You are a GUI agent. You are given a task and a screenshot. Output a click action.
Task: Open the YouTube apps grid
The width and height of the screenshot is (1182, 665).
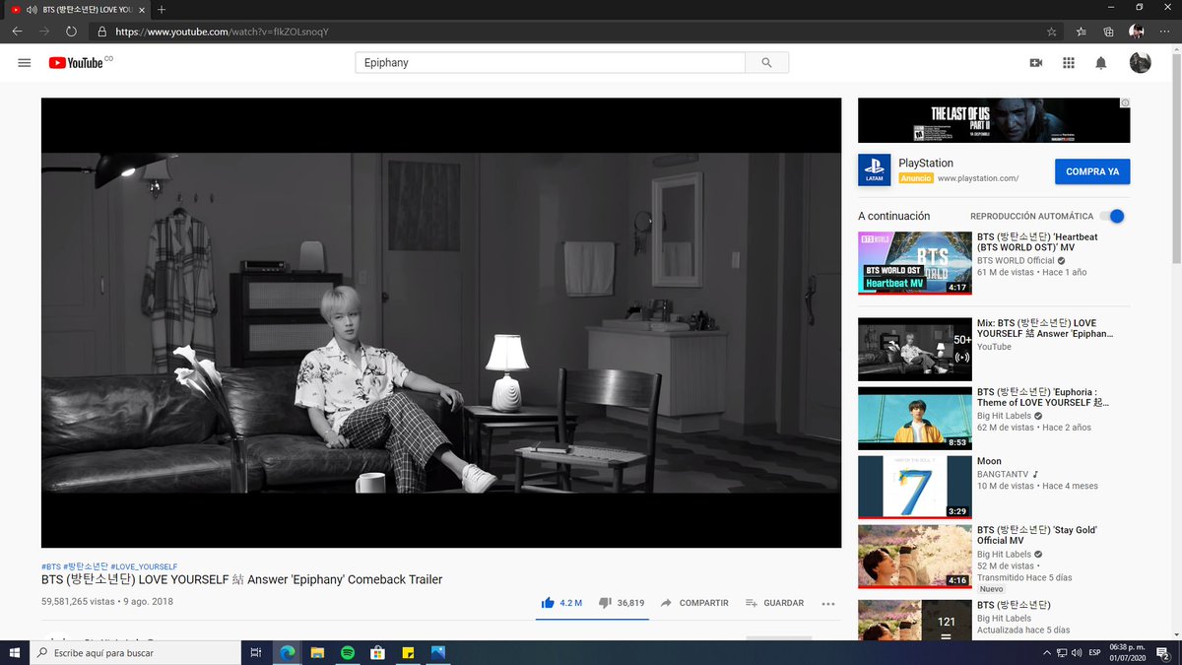(1068, 63)
